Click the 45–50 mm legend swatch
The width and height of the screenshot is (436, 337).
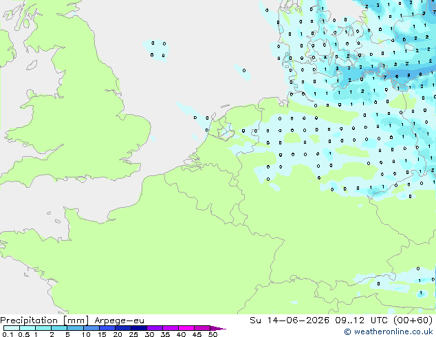(202, 328)
